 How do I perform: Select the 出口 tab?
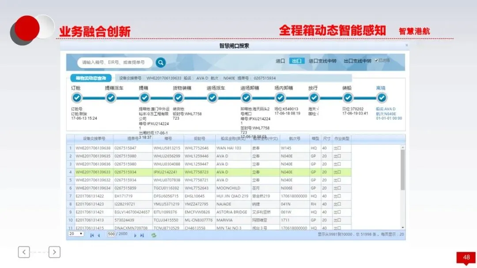pos(297,61)
